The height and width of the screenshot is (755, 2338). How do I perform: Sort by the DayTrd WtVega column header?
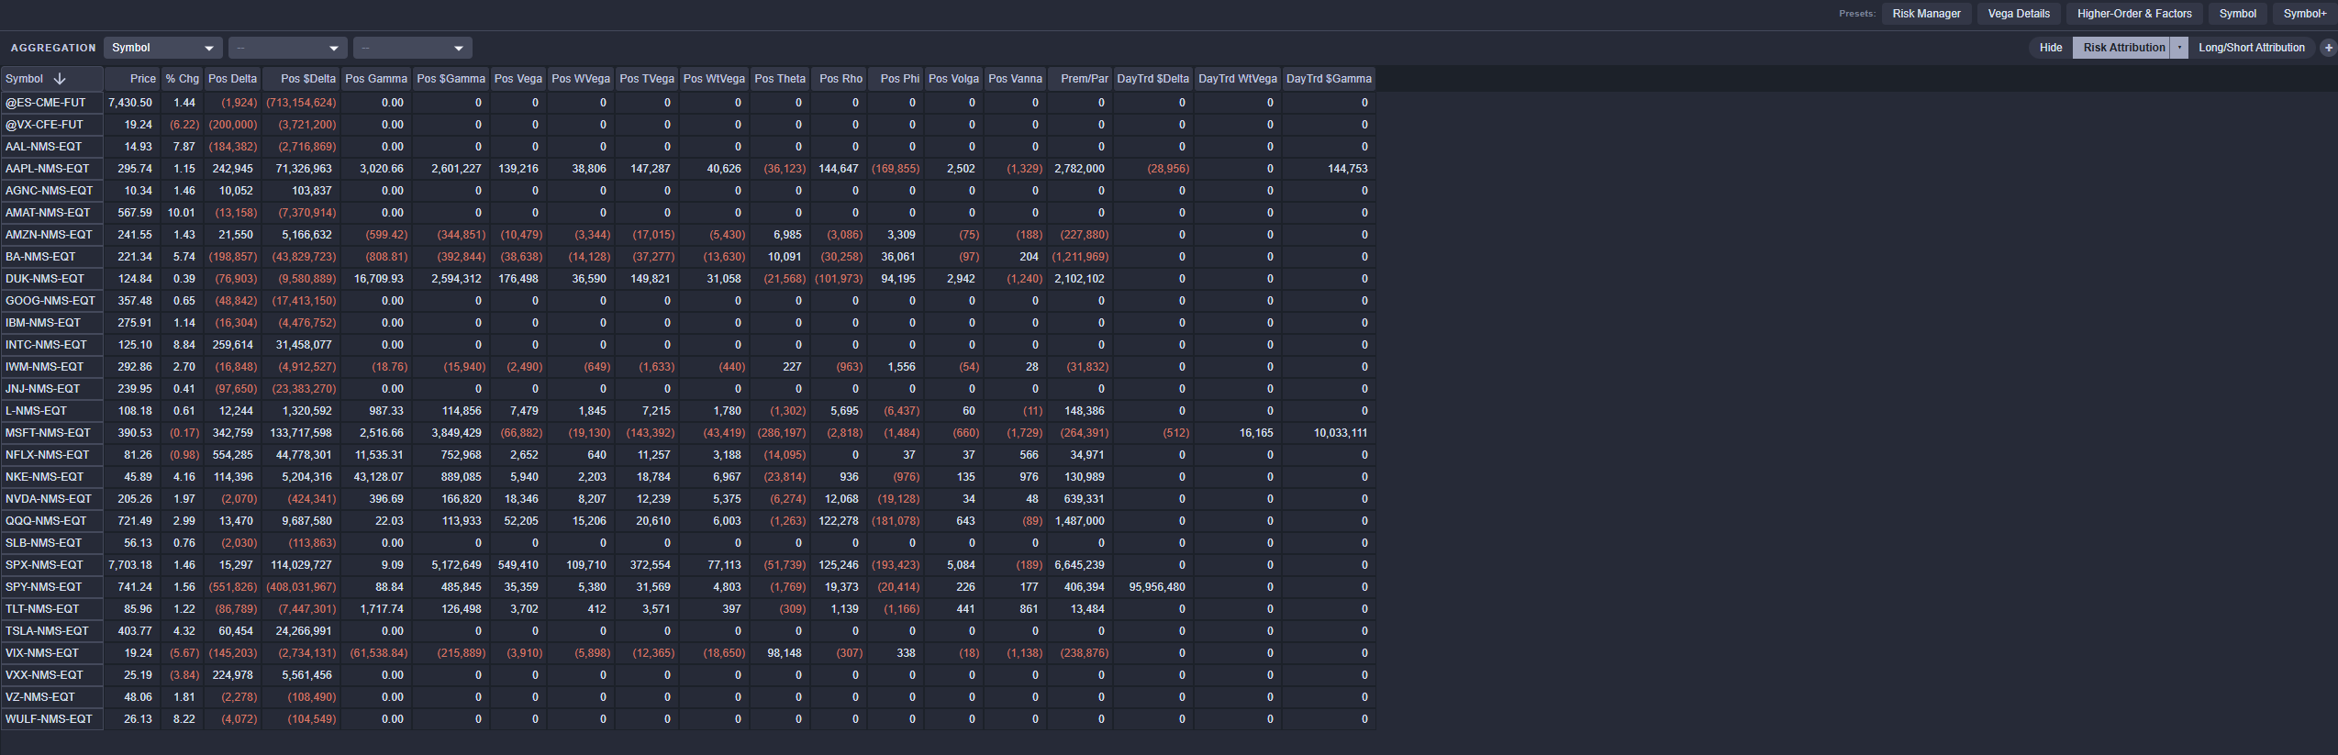pyautogui.click(x=1238, y=79)
